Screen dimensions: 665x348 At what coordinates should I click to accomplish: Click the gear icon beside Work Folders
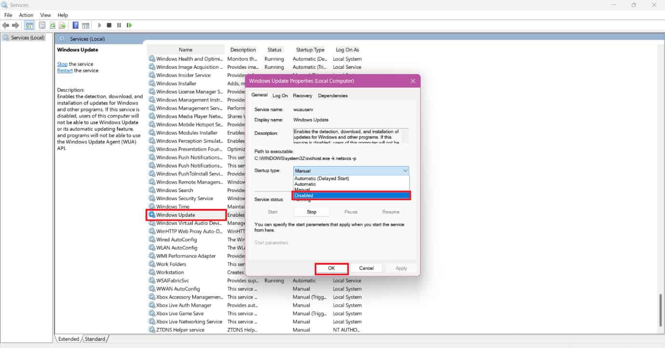click(x=152, y=264)
